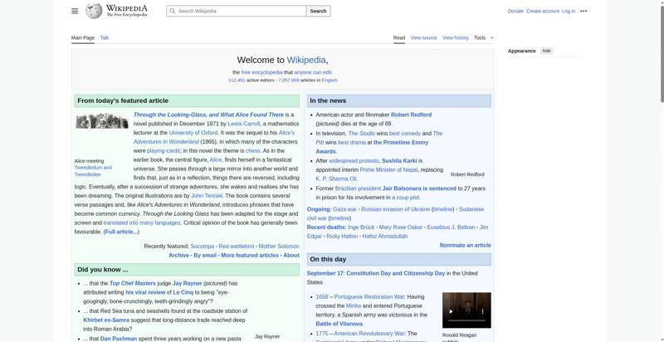Open the Wikipedia link in welcome heading

(x=306, y=60)
